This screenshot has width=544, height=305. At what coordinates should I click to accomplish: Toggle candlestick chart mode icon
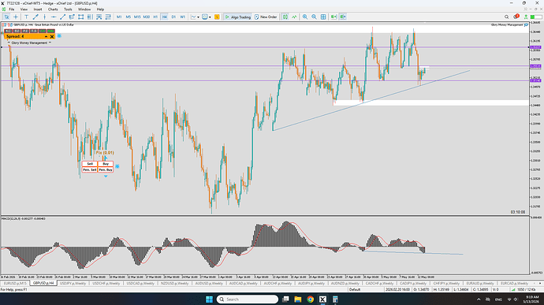[285, 17]
